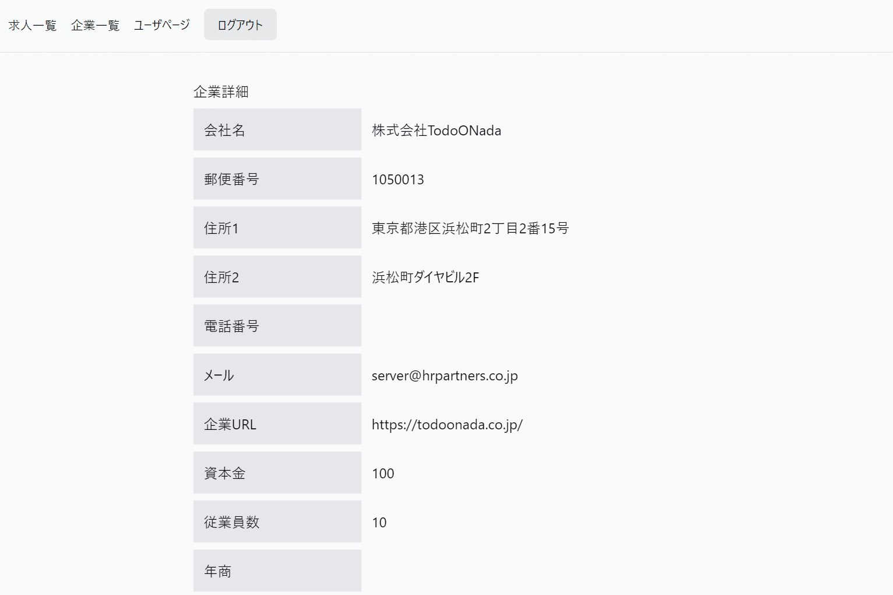Click the 従業員数 label cell
Viewport: 893px width, 595px height.
coord(277,521)
